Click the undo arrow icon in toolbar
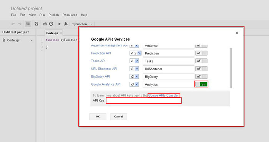The width and height of the screenshot is (269, 142). coord(13,24)
